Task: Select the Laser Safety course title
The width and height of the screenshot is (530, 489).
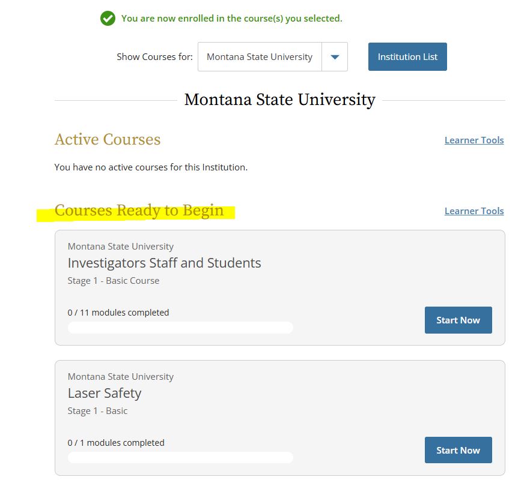Action: click(105, 393)
